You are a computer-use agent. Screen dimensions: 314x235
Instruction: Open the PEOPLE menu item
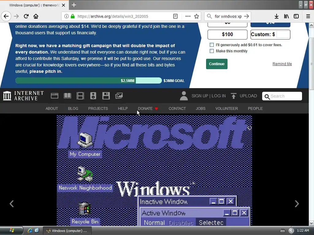255,109
